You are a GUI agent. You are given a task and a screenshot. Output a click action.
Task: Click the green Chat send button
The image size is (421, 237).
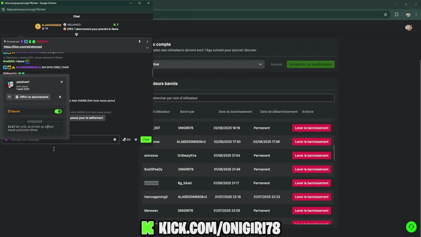coord(146,140)
